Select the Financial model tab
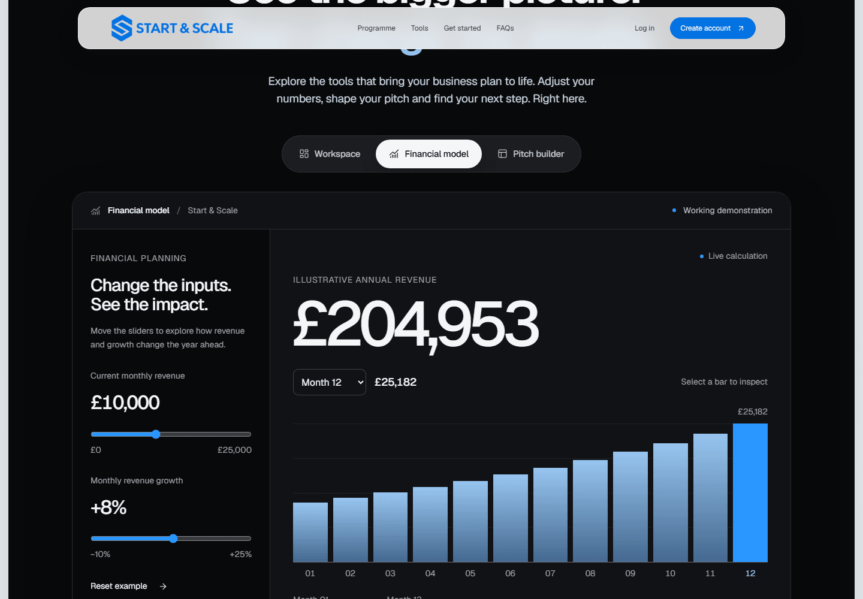This screenshot has height=599, width=863. tap(429, 154)
